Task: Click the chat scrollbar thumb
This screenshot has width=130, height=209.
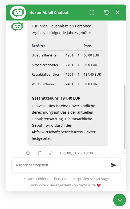Action: pyautogui.click(x=125, y=117)
